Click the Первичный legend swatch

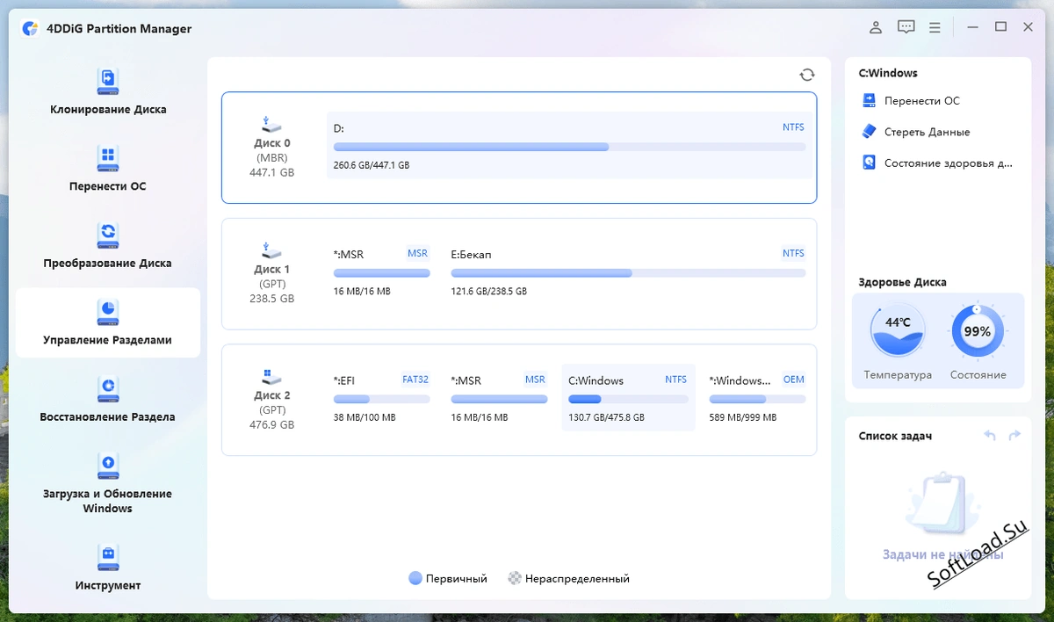(x=415, y=579)
